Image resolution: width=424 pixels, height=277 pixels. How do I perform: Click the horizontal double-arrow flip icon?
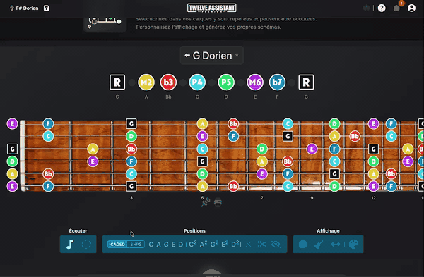pos(335,245)
